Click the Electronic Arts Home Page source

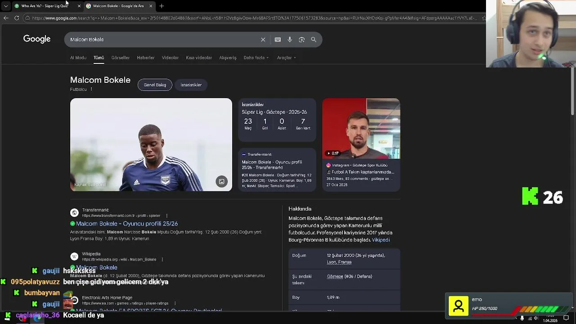point(107,297)
